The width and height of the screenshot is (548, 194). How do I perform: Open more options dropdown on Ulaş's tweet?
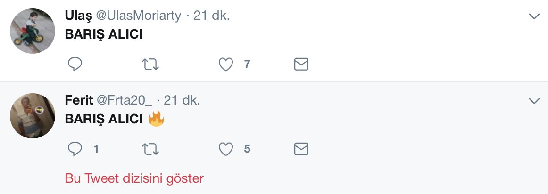(x=534, y=16)
